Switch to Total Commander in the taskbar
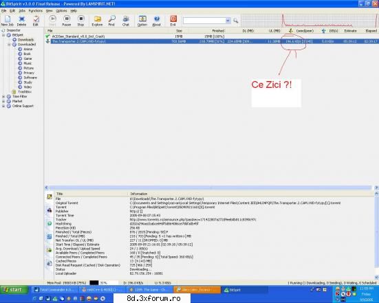Viewport: 379px width, 303px height. (54, 290)
